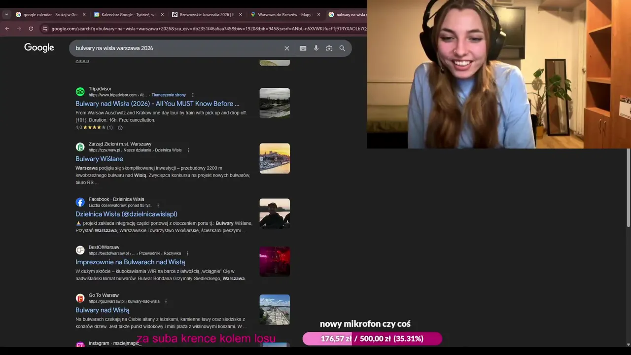Open the 'Bulwary nad Wisłą' go2warsaw link
The image size is (631, 355).
(x=102, y=310)
